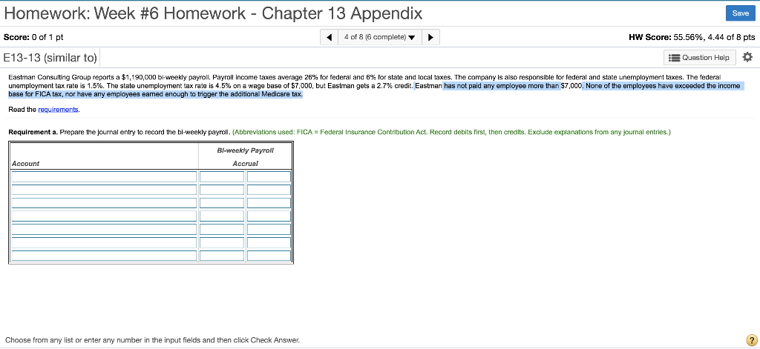760x349 pixels.
Task: Select the third row Account field
Action: (x=104, y=203)
